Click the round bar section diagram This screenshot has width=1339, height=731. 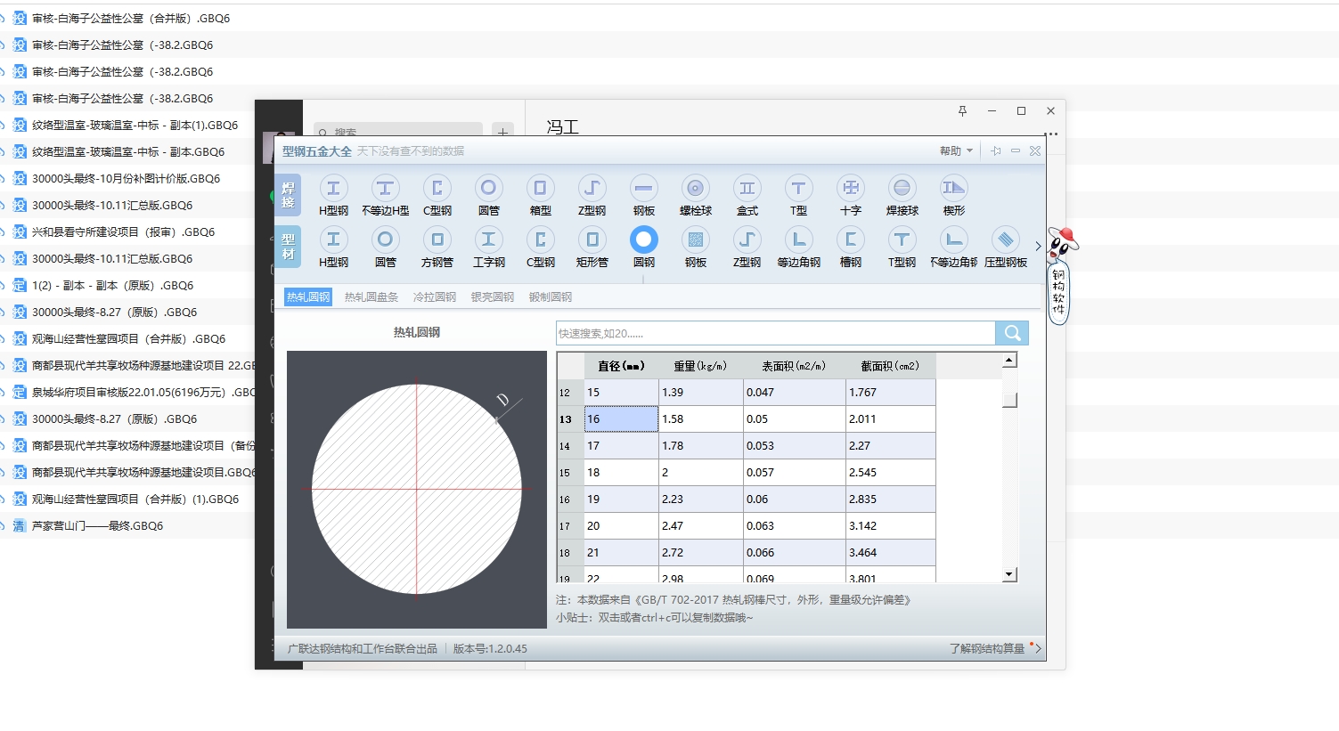click(417, 490)
